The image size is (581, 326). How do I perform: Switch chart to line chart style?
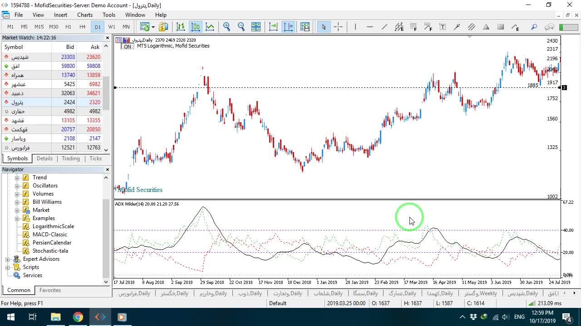[210, 27]
